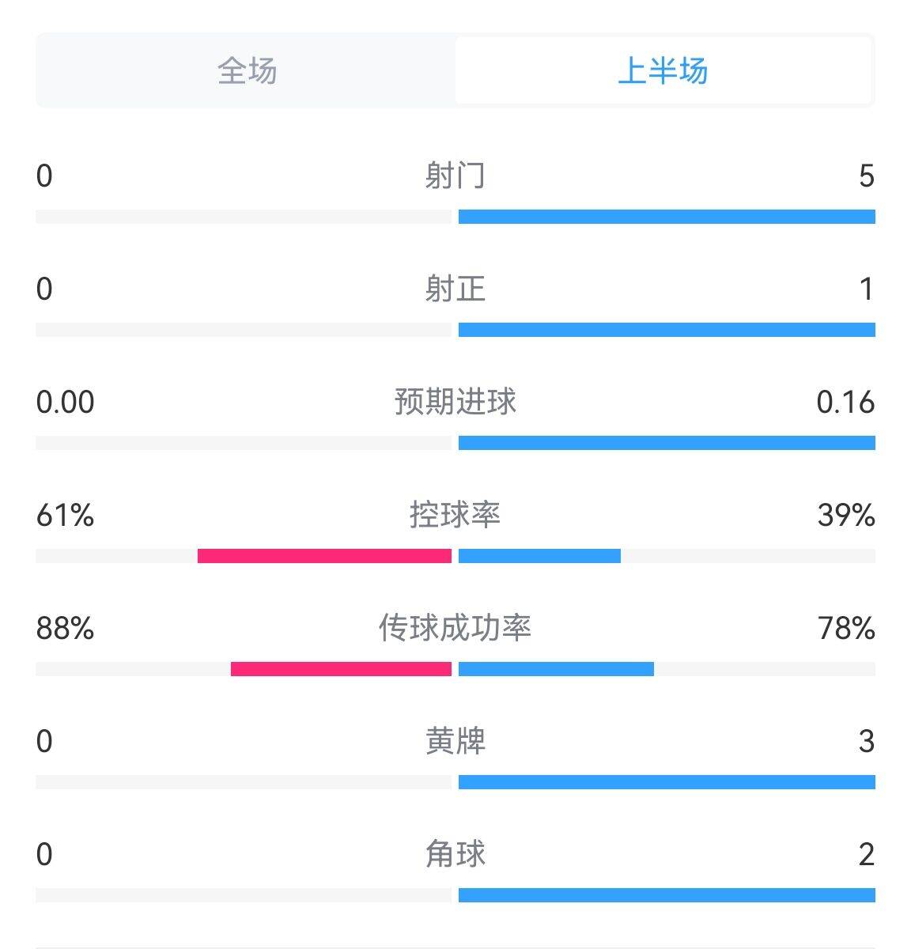Click the blue 射门 bar

(667, 217)
